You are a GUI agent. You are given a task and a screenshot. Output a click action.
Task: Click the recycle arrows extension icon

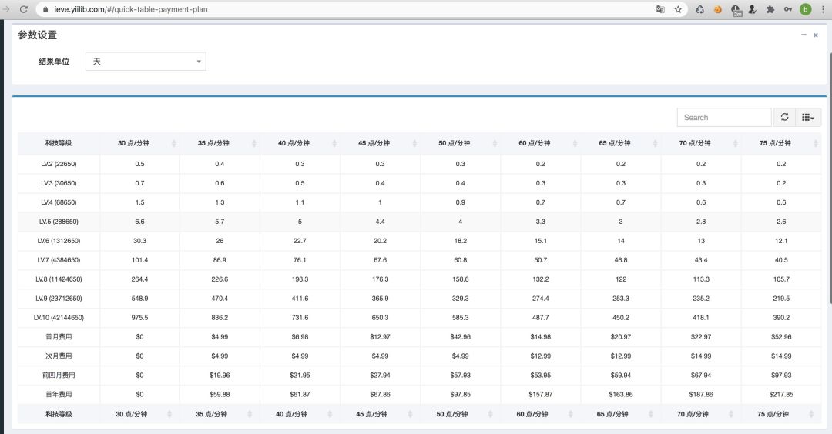[x=699, y=9]
